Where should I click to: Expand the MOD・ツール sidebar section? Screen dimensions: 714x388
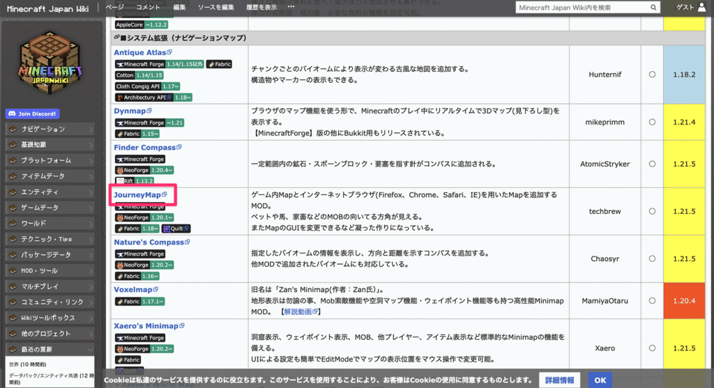point(50,271)
